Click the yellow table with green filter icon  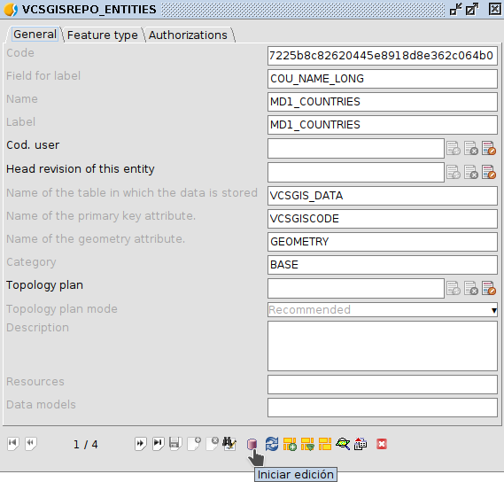coord(307,444)
